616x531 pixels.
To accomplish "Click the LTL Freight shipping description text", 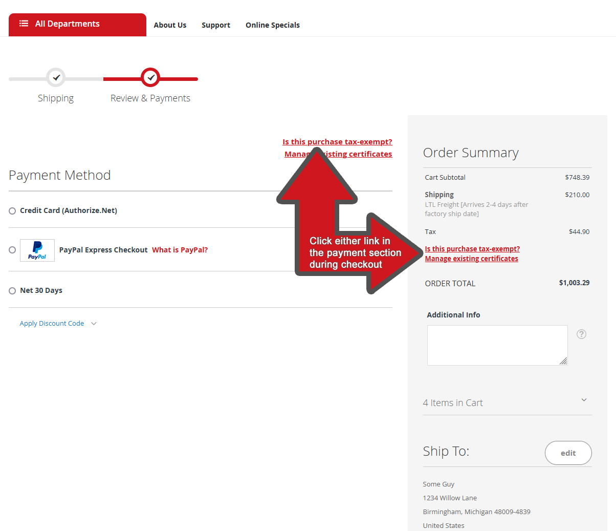I will pyautogui.click(x=476, y=209).
